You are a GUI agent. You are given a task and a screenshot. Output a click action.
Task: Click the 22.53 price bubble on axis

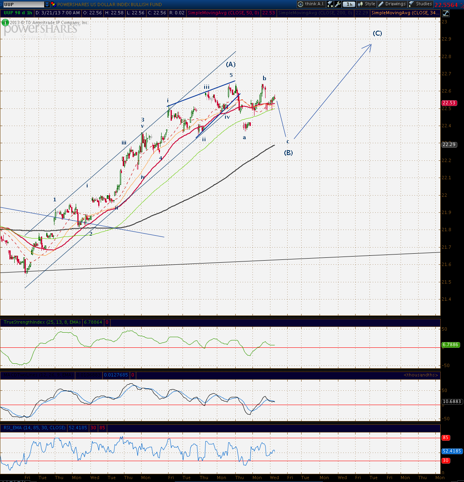(449, 103)
